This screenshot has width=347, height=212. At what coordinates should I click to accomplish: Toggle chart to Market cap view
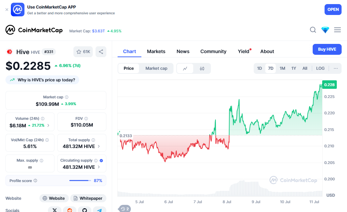pos(156,68)
